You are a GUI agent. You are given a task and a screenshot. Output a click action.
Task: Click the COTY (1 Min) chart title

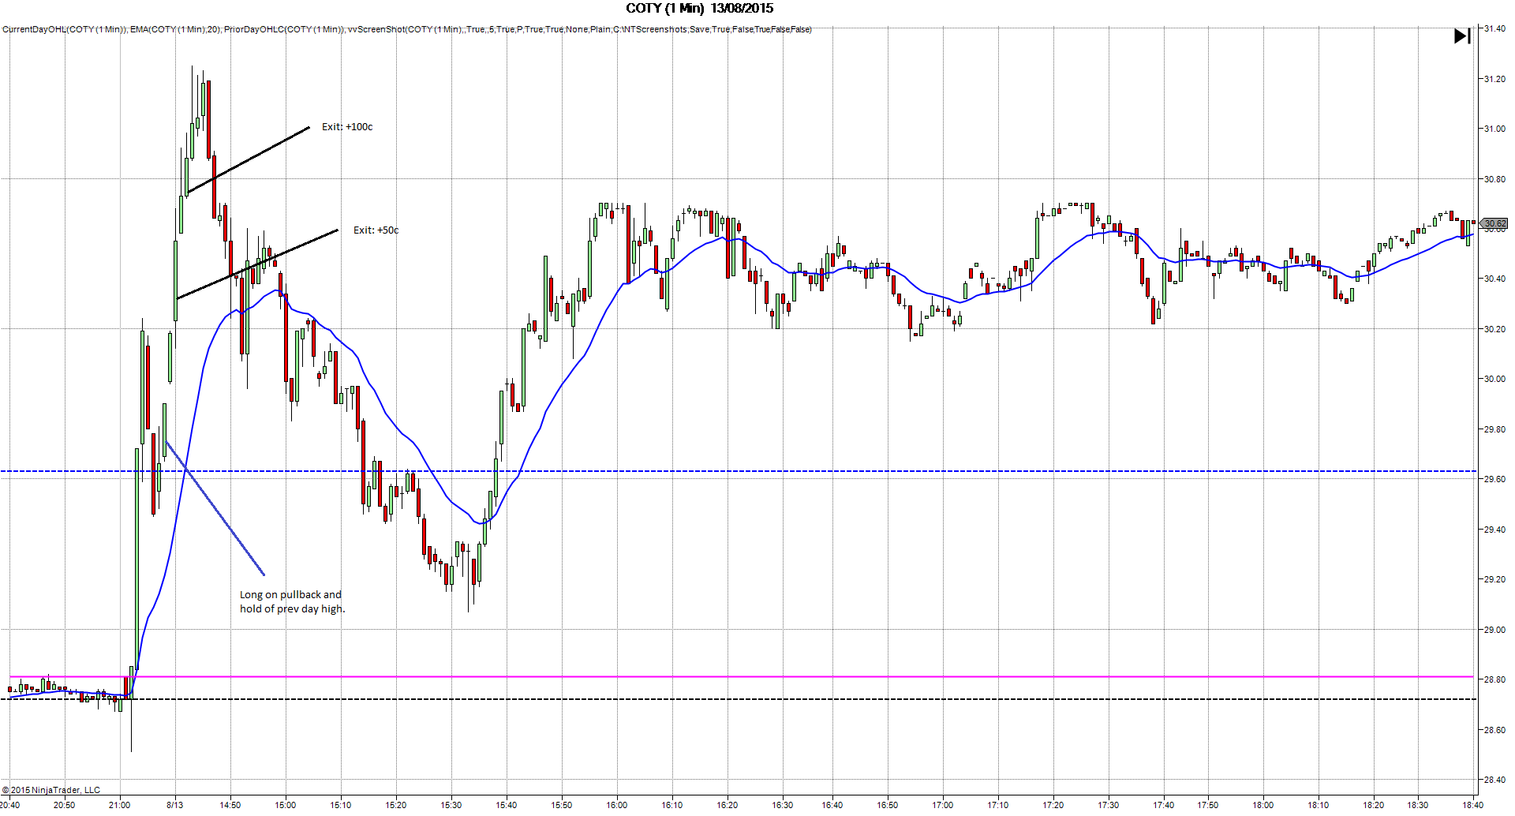coord(699,8)
